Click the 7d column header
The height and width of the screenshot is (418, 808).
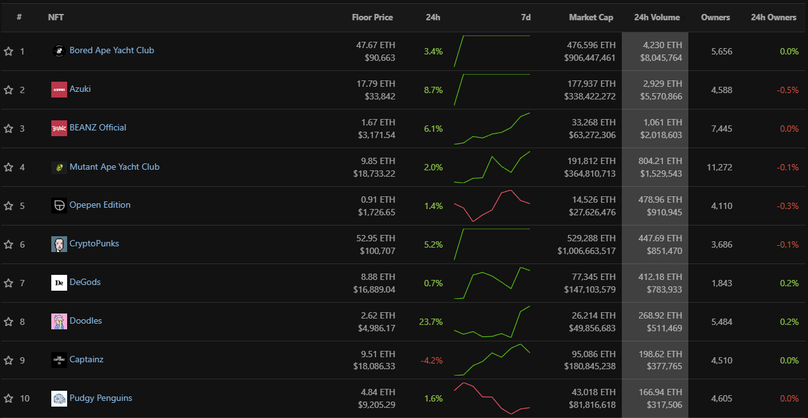click(x=526, y=18)
